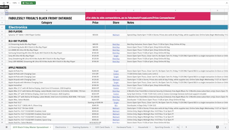The height and width of the screenshot is (130, 229).
Task: Select row 4 header beside Electronics
Action: (3, 27)
